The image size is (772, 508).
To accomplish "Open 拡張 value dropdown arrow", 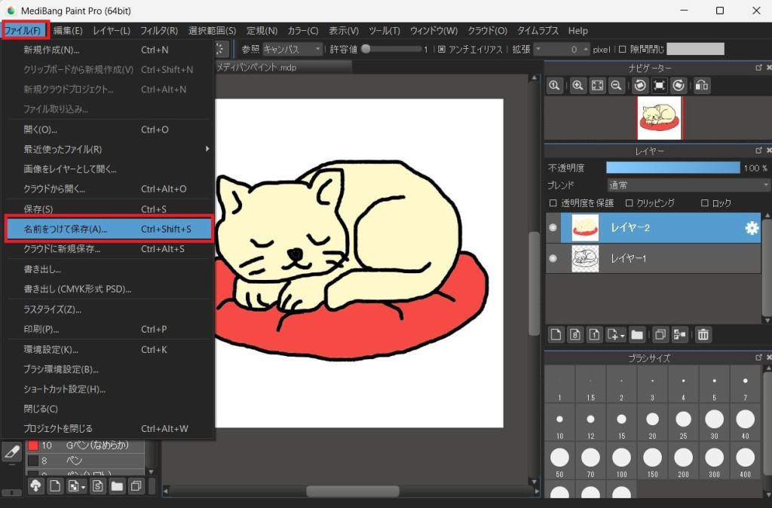I will point(538,49).
